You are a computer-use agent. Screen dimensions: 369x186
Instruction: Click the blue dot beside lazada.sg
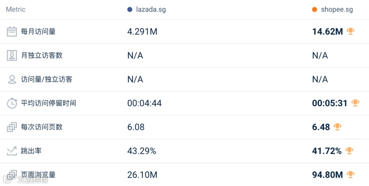tap(130, 10)
